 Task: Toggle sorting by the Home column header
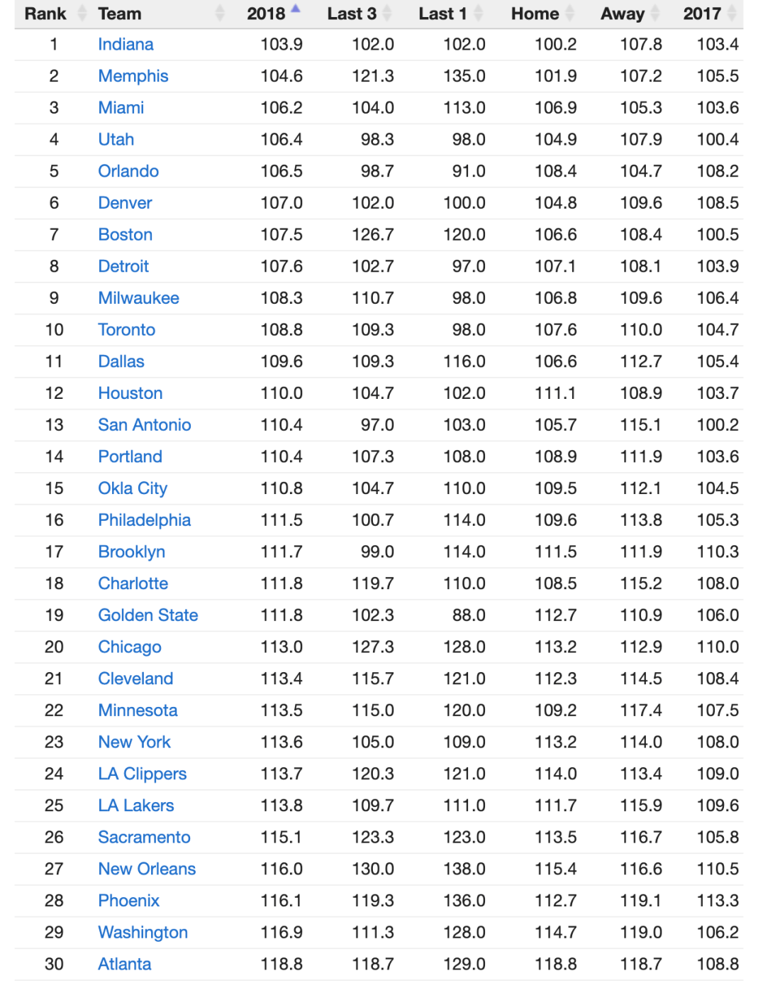(536, 13)
